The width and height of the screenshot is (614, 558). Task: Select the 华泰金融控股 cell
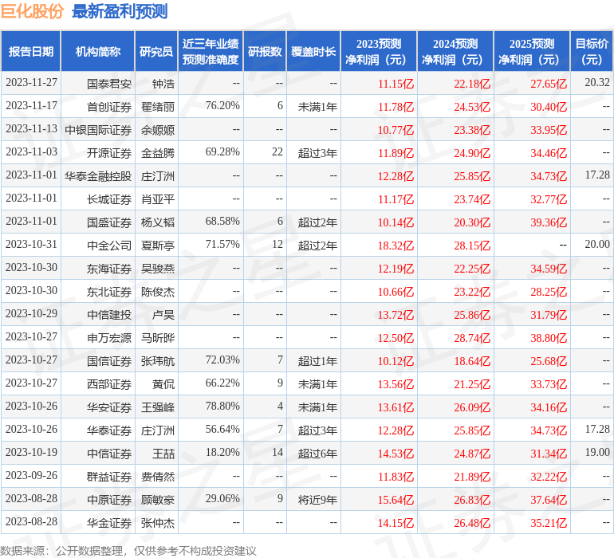tap(98, 176)
